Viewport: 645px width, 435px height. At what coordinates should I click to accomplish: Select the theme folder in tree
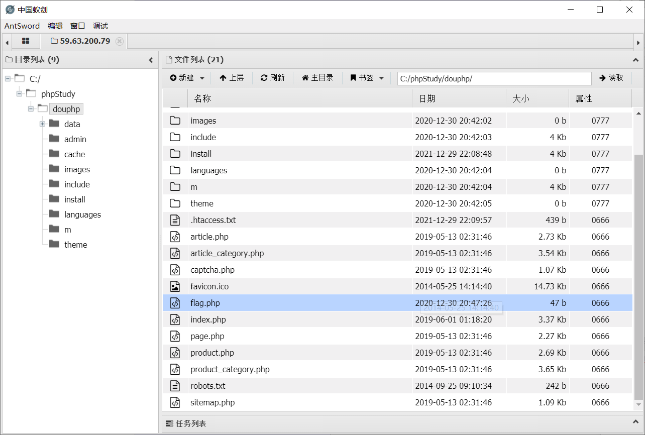tap(75, 245)
